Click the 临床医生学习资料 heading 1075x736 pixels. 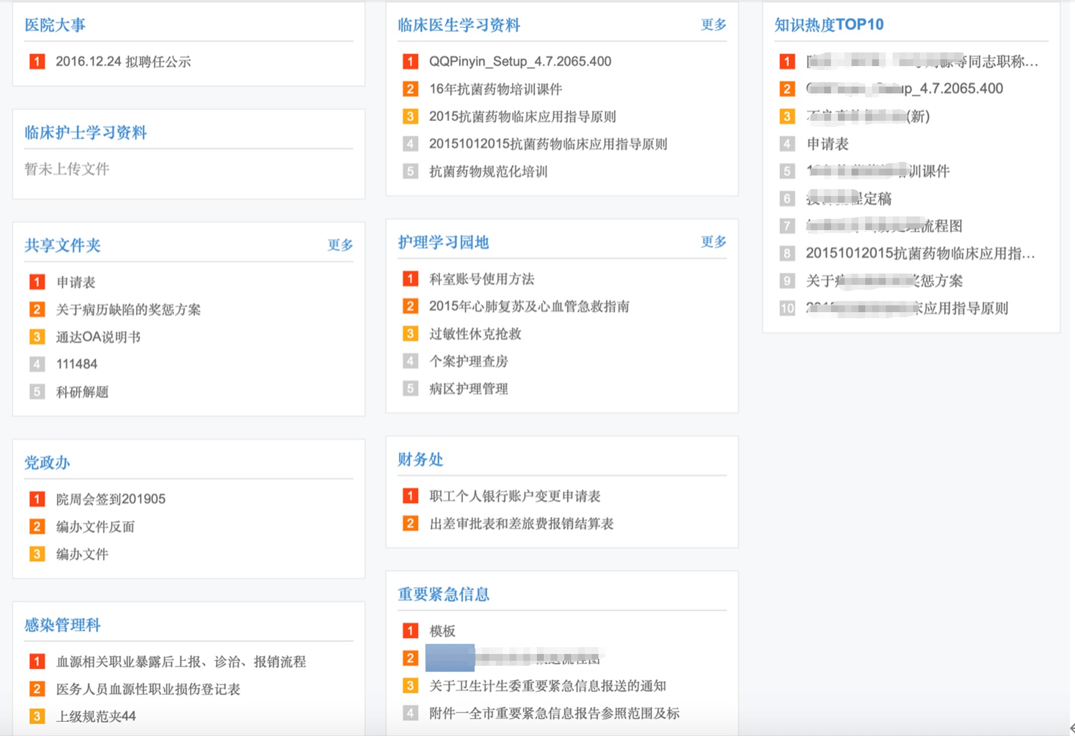tap(459, 24)
